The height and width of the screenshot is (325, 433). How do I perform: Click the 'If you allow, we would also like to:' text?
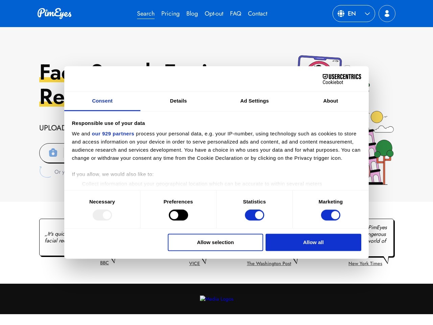pyautogui.click(x=113, y=174)
